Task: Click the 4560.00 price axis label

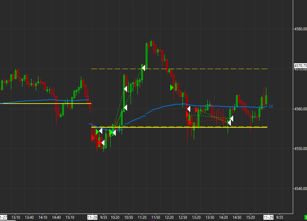Action: point(301,109)
